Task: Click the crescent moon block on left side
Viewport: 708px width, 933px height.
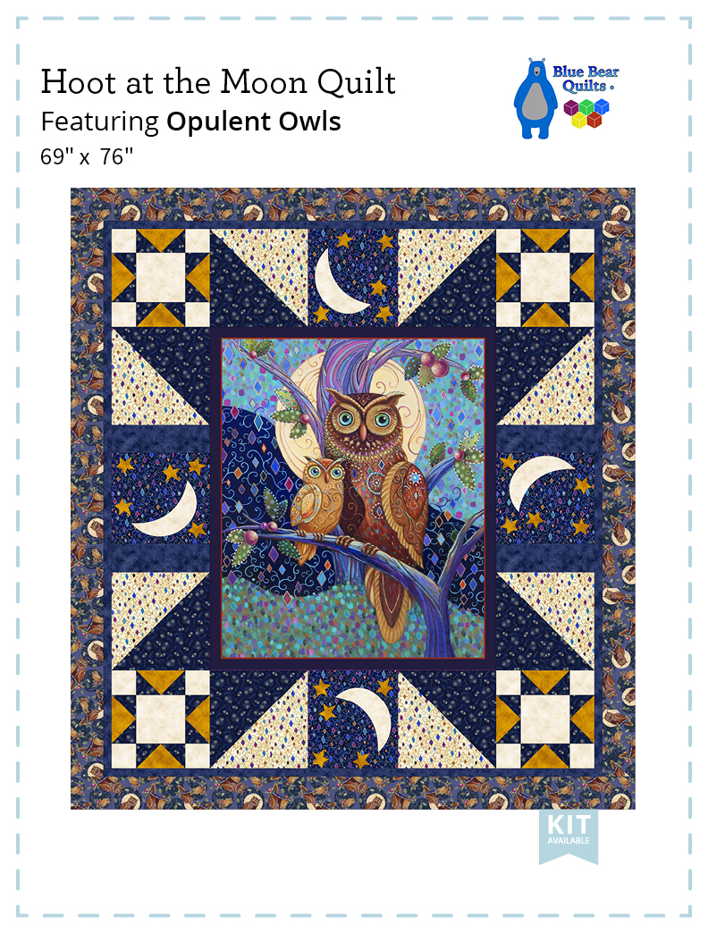Action: 161,498
